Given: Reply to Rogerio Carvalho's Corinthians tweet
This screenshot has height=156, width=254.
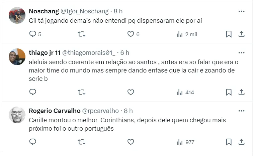Looking at the screenshot, I should coord(33,142).
